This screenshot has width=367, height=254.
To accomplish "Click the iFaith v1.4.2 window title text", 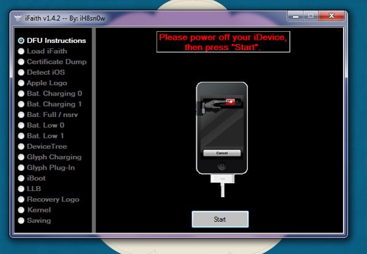I will (x=65, y=18).
